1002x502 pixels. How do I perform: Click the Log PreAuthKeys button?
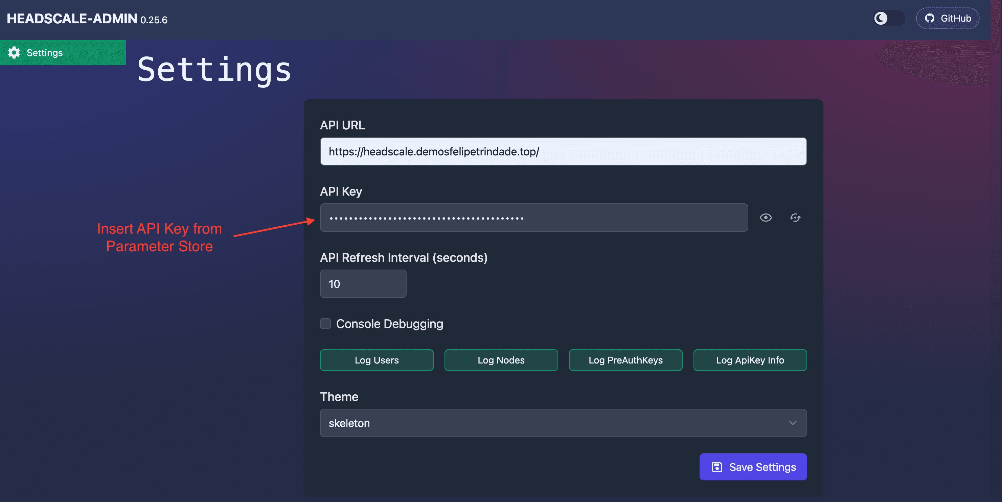(625, 360)
